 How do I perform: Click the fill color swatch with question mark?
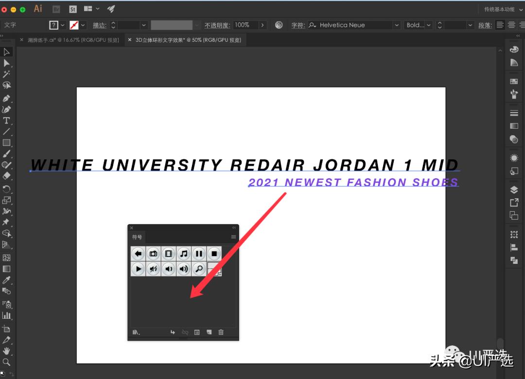[x=53, y=25]
